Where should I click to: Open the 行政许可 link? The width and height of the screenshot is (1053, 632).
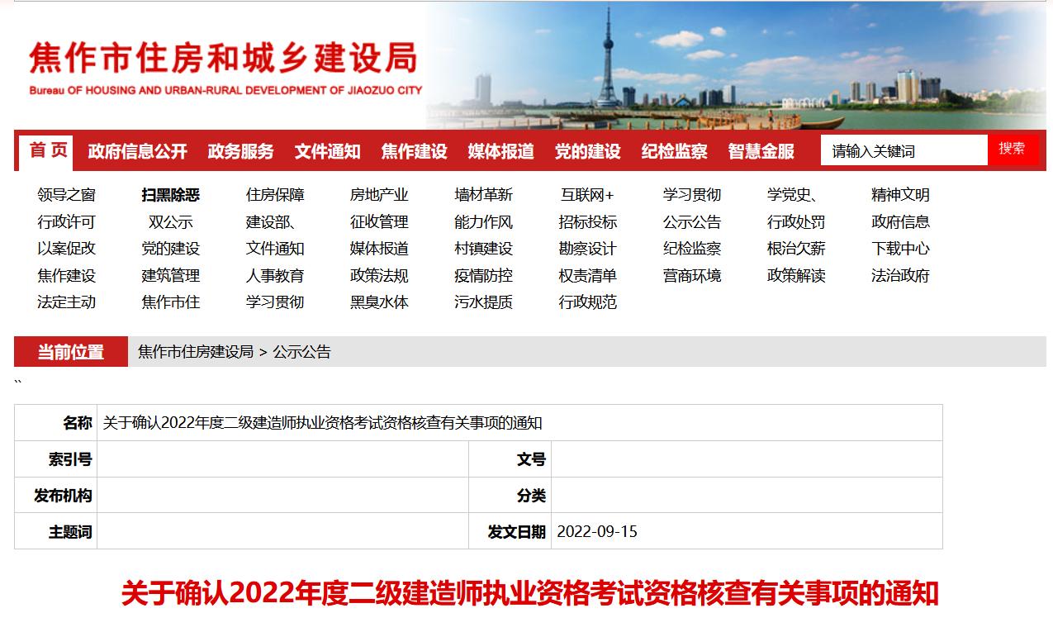(67, 222)
